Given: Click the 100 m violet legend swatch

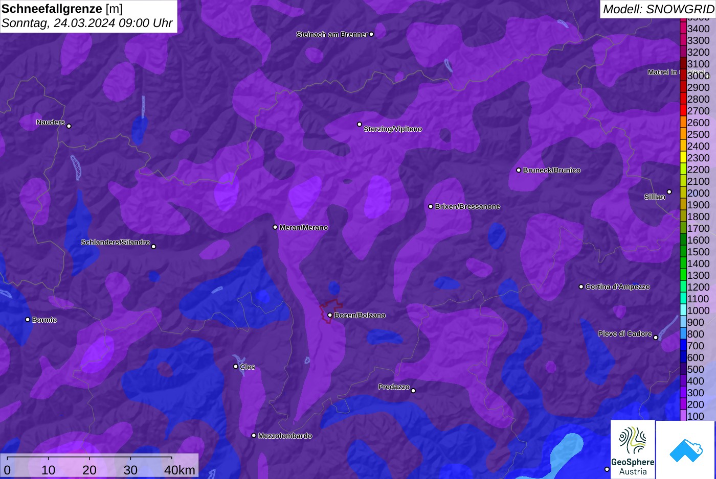Looking at the screenshot, I should [683, 416].
